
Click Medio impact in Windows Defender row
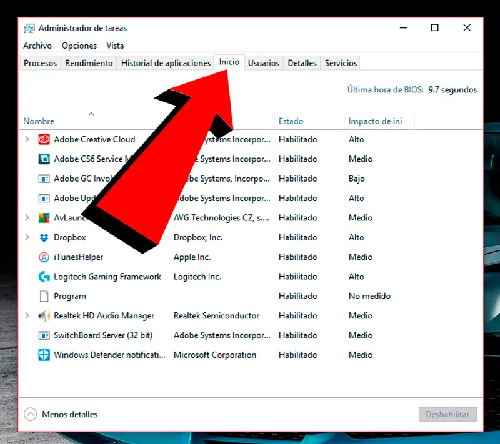coord(361,355)
